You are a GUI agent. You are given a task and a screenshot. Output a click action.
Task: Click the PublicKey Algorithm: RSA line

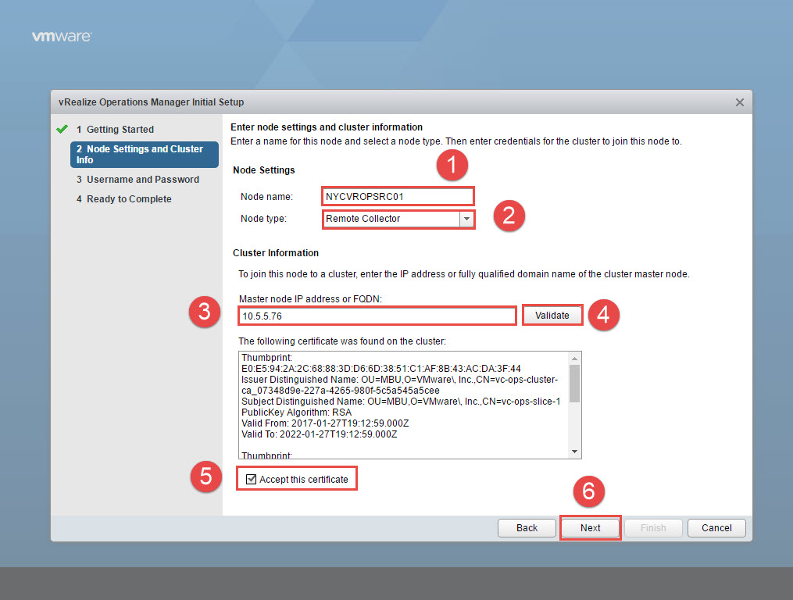[x=296, y=412]
